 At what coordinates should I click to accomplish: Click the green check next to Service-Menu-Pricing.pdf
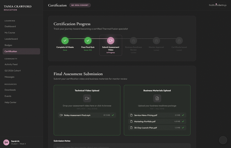tap(183, 115)
